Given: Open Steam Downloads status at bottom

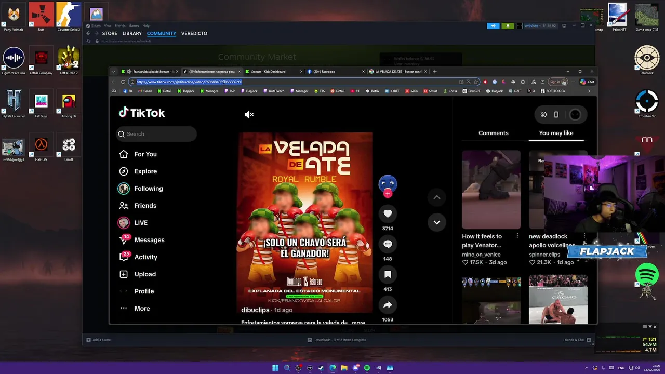Looking at the screenshot, I should pos(337,340).
